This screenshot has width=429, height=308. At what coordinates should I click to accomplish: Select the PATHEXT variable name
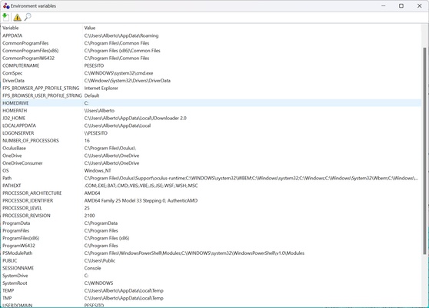(12, 186)
